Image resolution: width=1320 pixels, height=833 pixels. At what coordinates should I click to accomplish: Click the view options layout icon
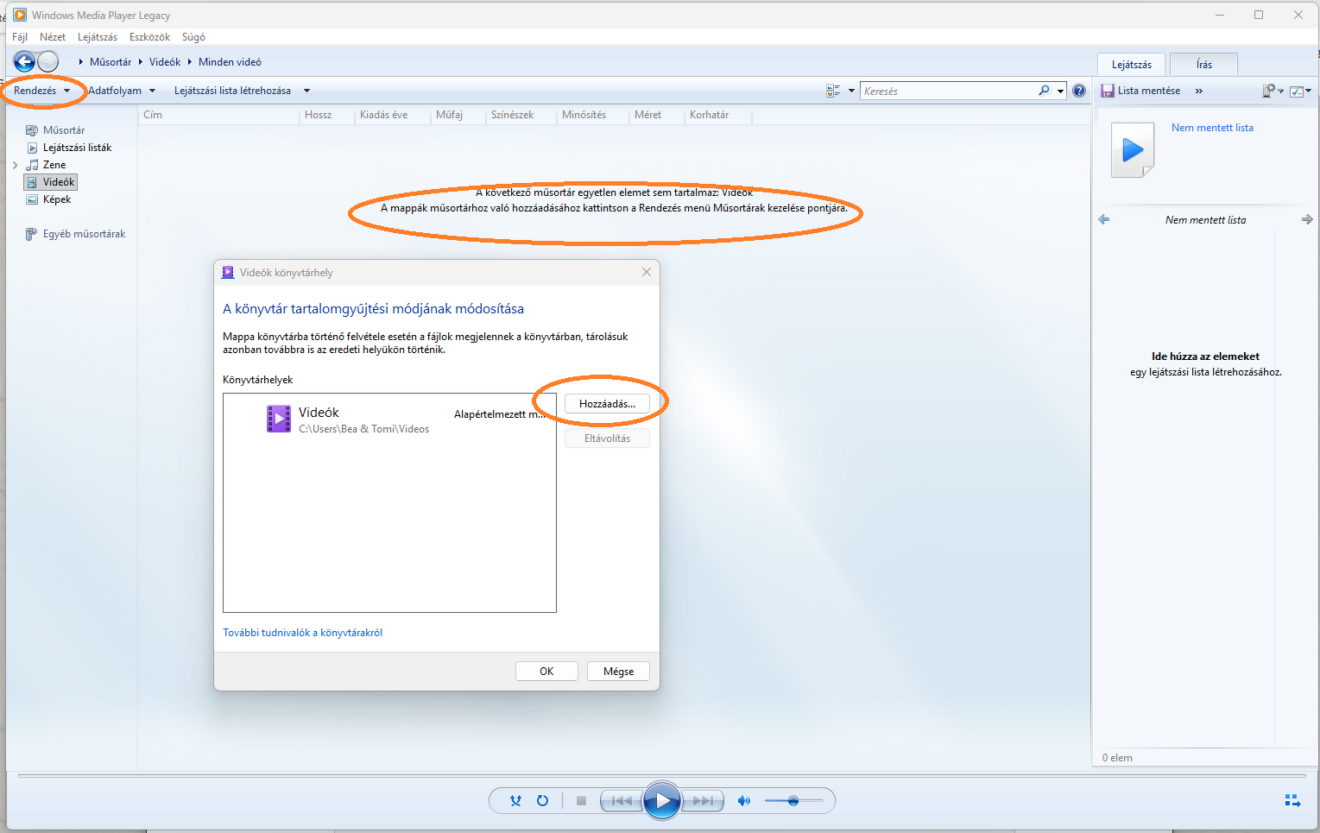click(833, 91)
